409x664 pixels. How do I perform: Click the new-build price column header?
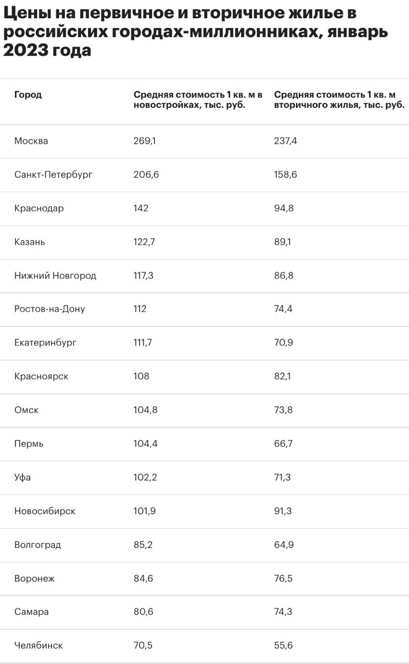click(198, 100)
